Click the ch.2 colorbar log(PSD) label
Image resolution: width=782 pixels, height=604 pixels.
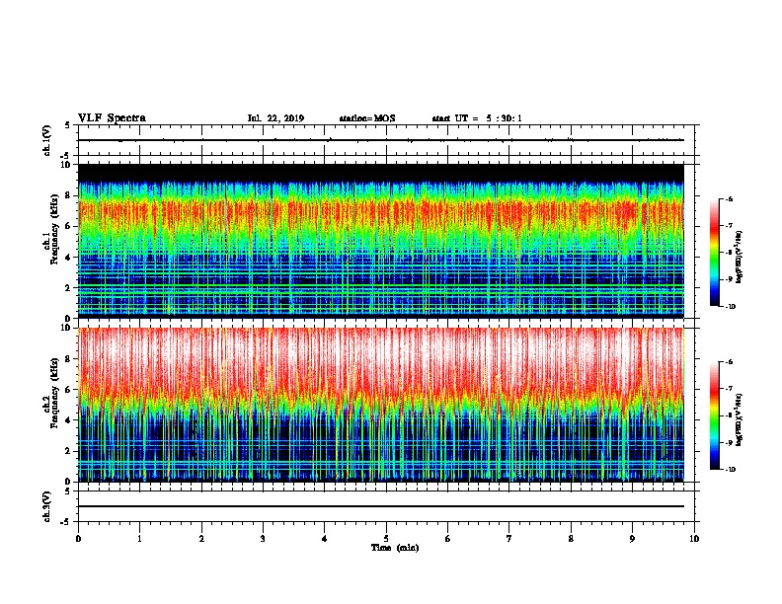click(740, 420)
